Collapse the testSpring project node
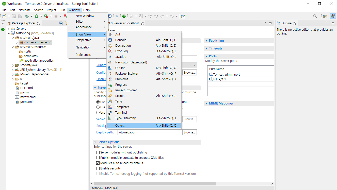This screenshot has width=337, height=190. 9,33
